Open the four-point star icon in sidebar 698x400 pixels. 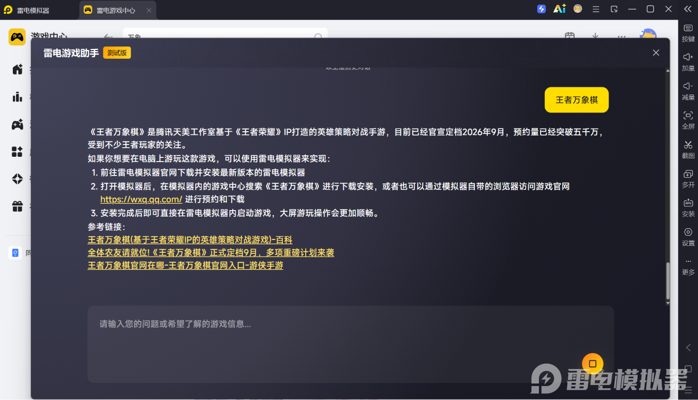click(x=18, y=179)
